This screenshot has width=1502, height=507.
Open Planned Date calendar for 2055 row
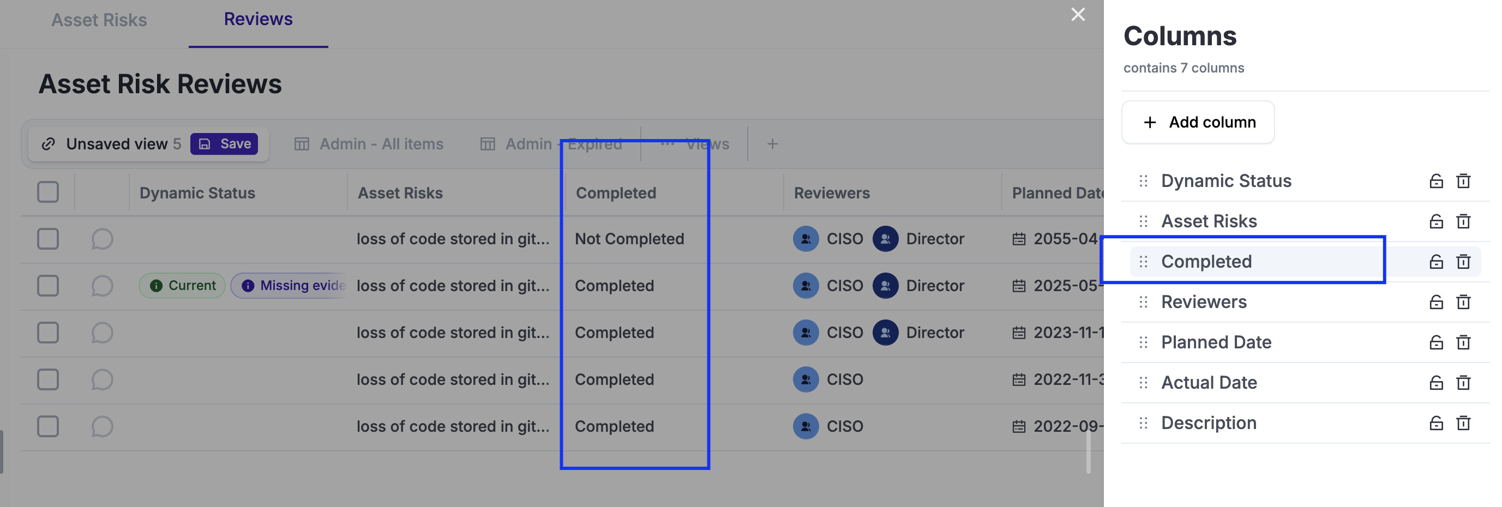point(1018,239)
